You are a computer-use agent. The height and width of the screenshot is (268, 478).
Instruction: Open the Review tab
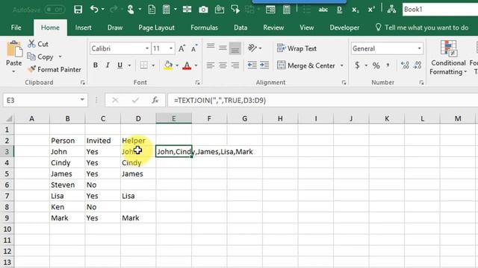click(x=273, y=28)
